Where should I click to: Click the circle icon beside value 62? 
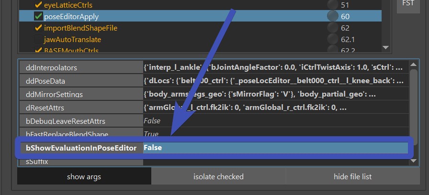332,28
